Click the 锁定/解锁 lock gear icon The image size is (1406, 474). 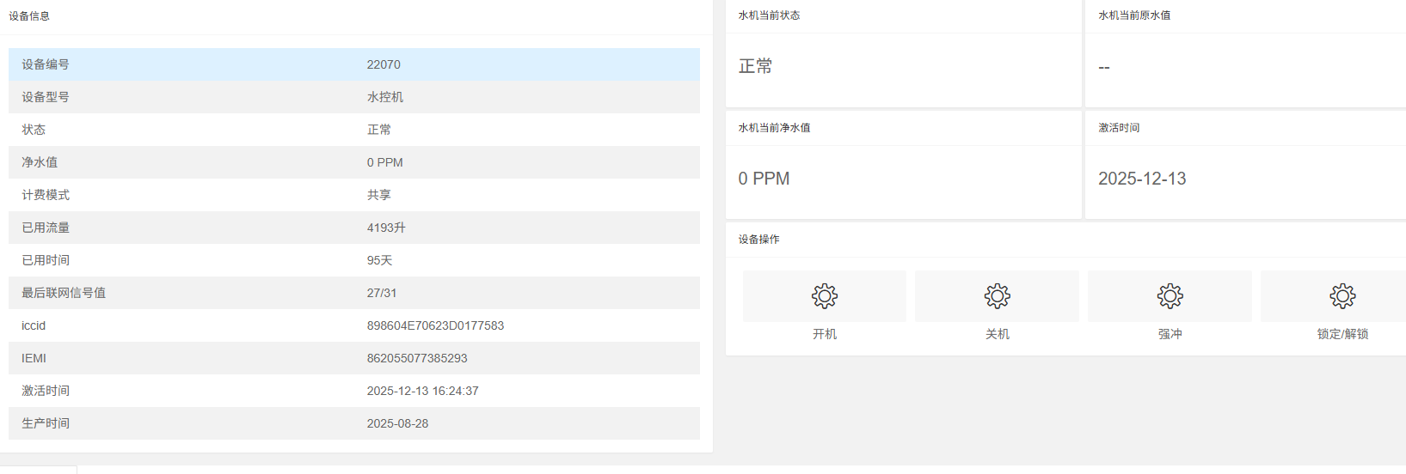[x=1342, y=296]
